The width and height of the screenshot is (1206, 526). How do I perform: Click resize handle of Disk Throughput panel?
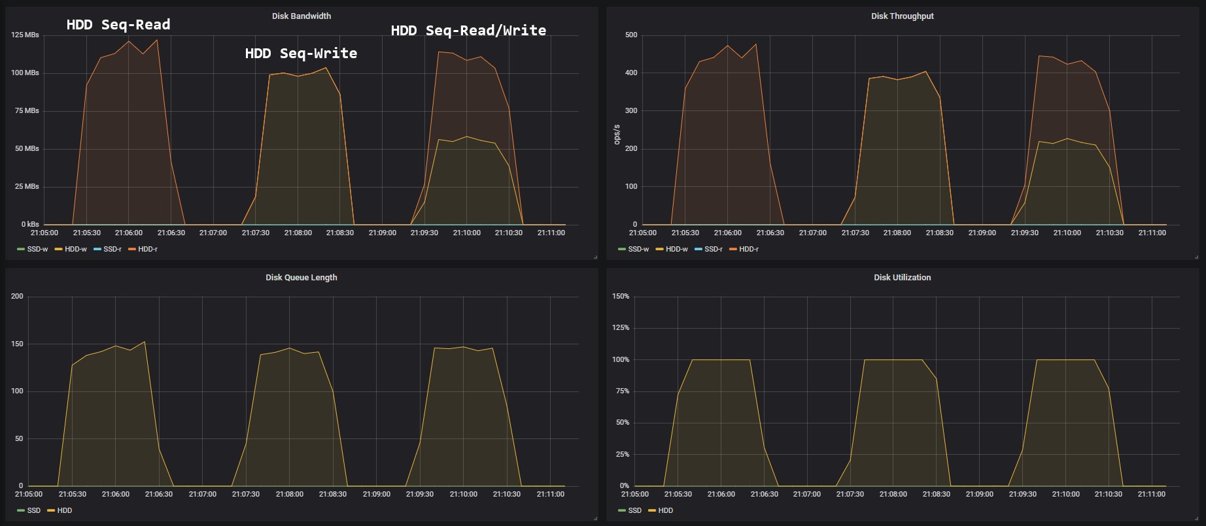point(1196,257)
